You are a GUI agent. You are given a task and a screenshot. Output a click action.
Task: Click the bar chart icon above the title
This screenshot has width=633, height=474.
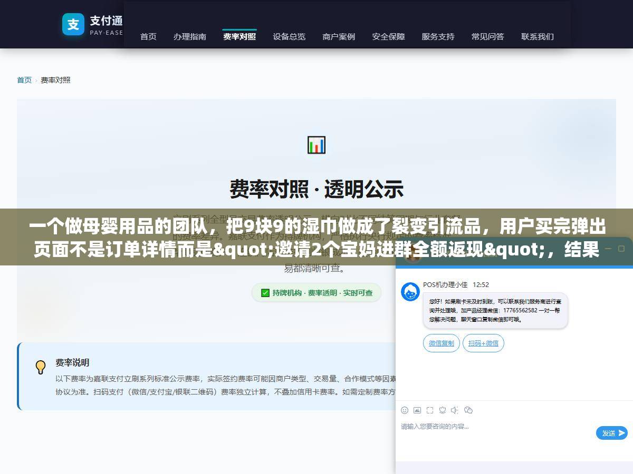(316, 145)
